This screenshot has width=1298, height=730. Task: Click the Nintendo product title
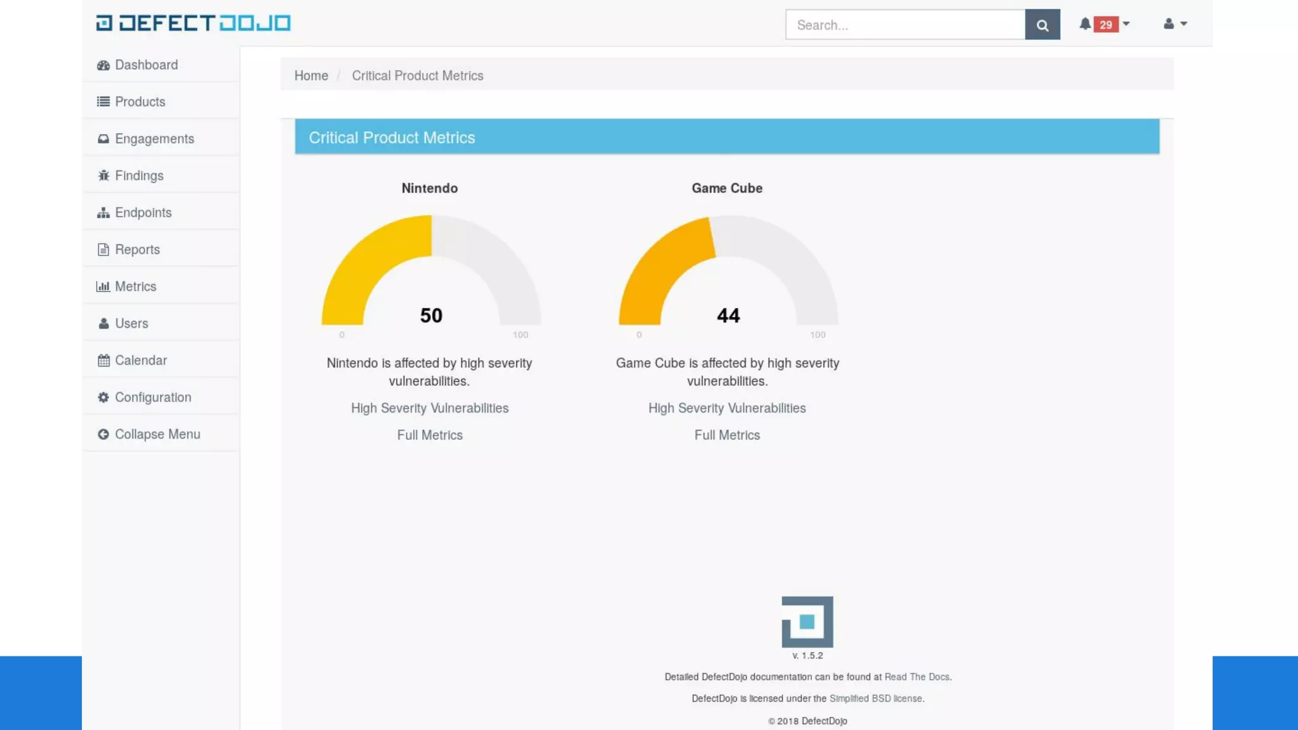click(430, 188)
